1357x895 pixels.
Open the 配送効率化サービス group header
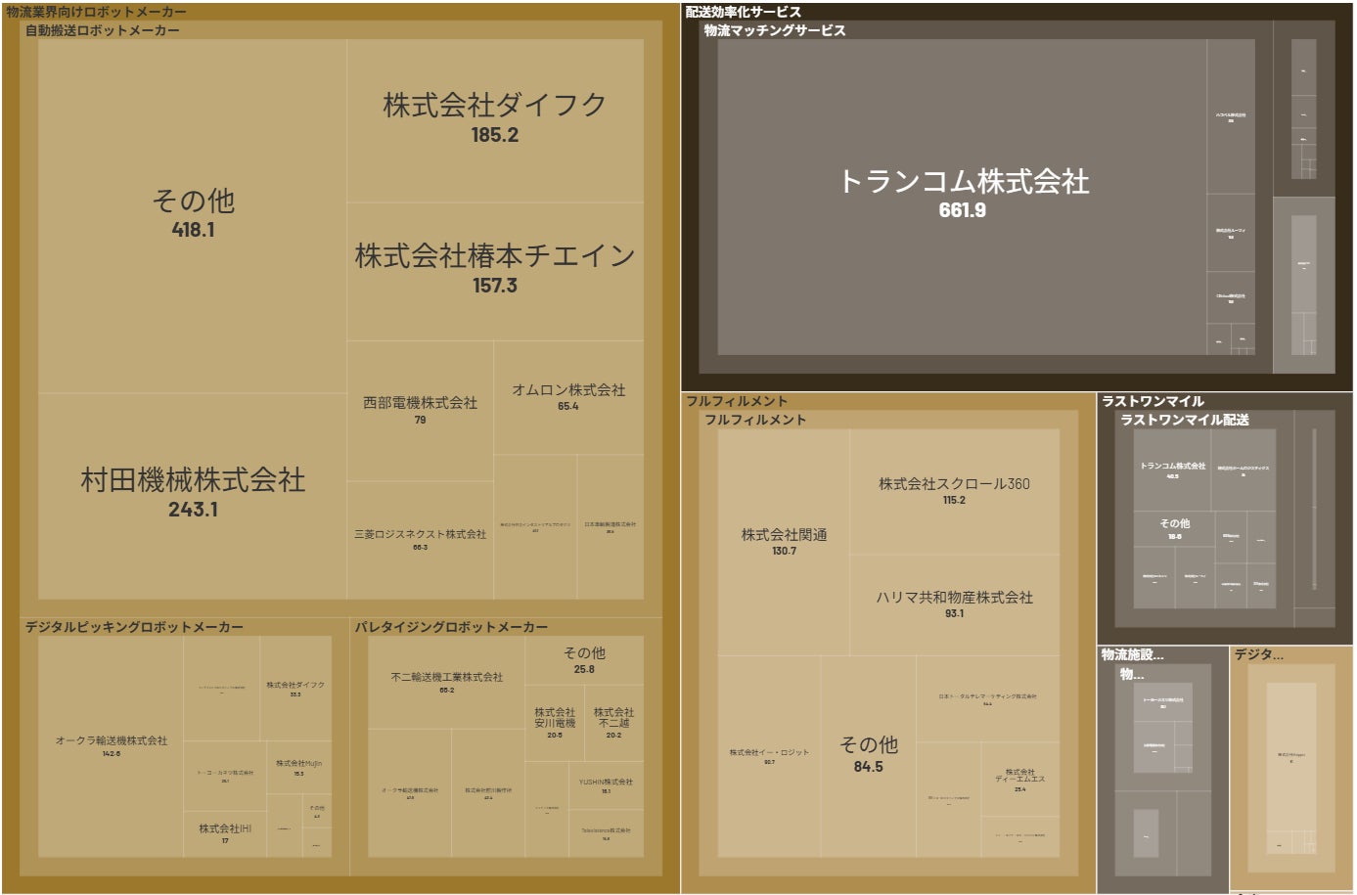pyautogui.click(x=743, y=12)
